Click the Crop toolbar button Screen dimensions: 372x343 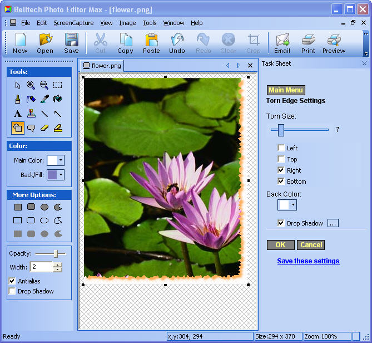coord(254,43)
